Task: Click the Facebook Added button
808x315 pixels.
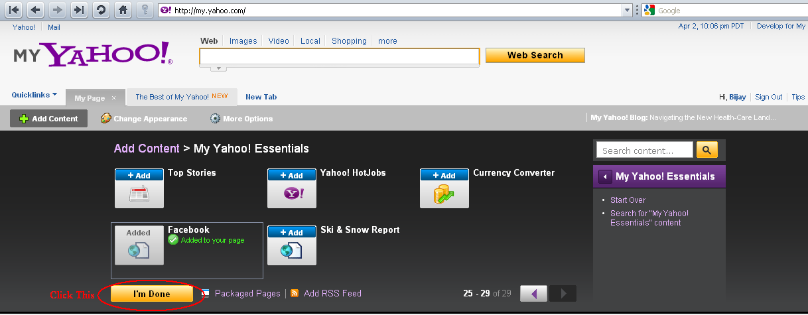Action: [139, 232]
